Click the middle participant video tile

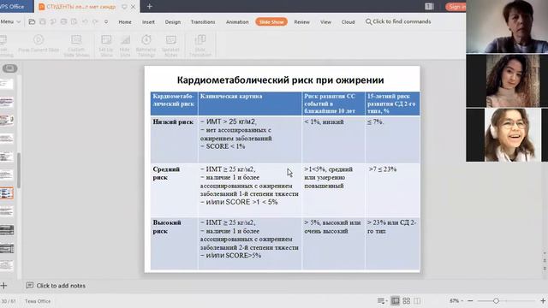tap(507, 80)
